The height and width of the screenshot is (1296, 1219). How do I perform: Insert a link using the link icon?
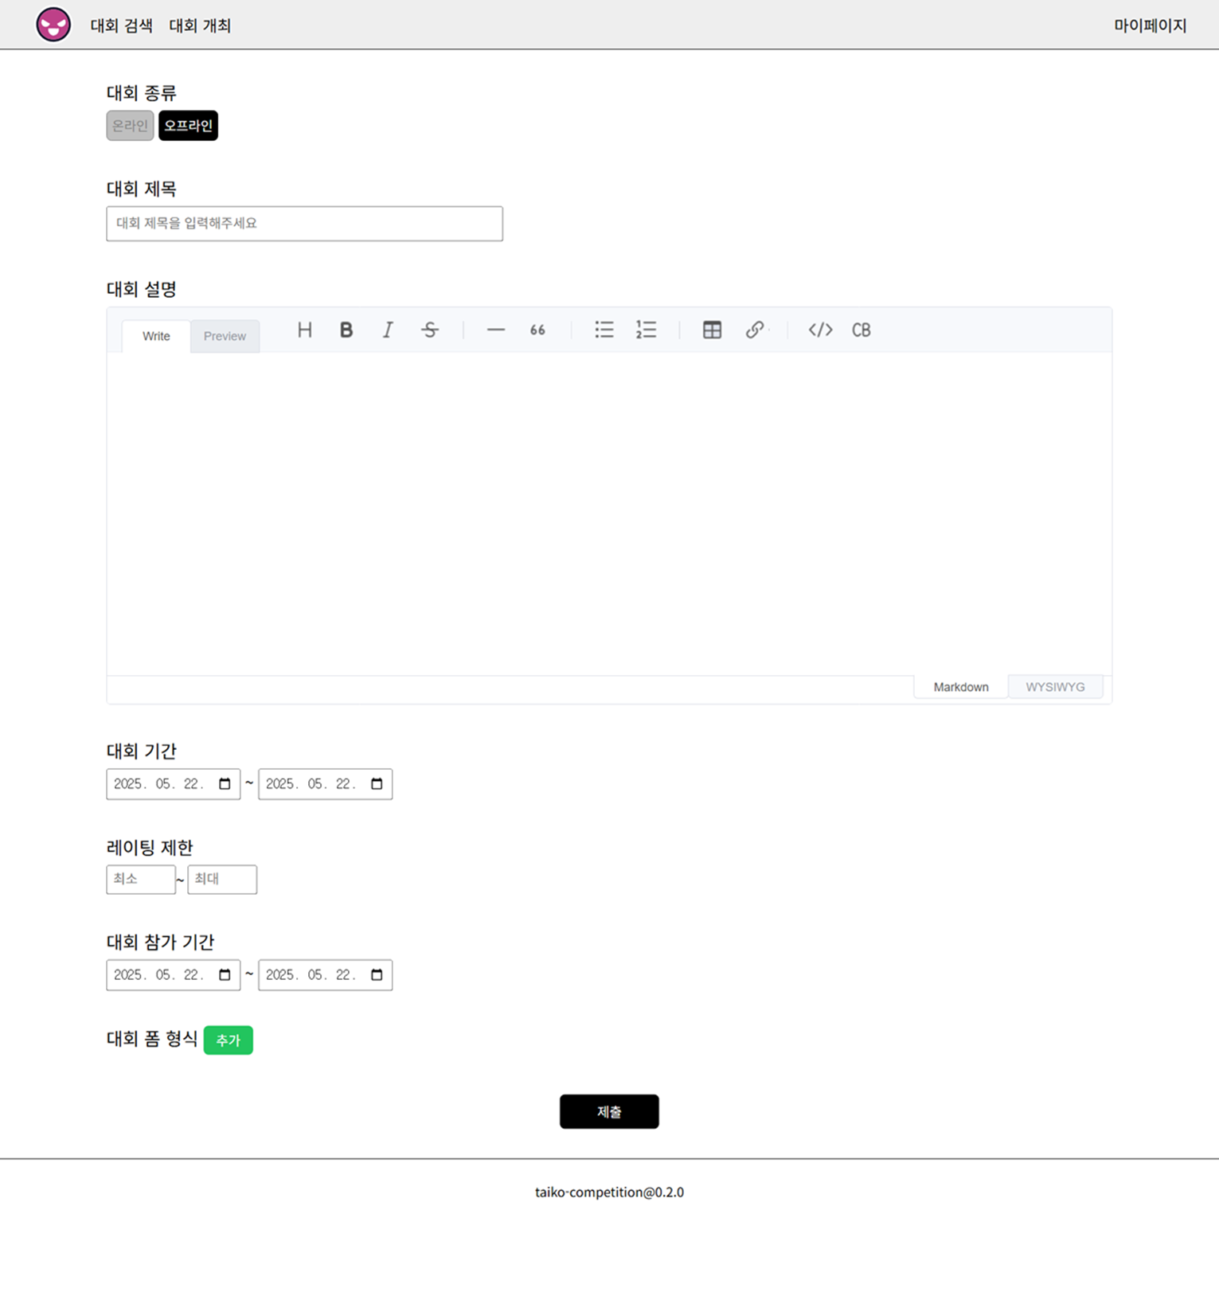[754, 330]
